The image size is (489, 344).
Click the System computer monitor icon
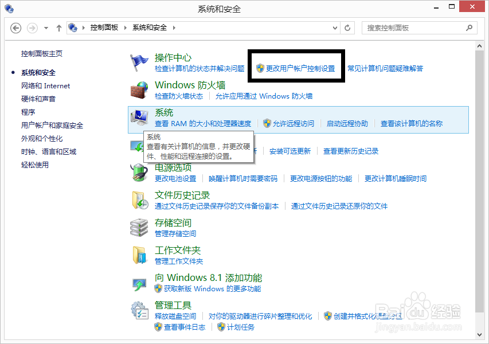tap(139, 118)
